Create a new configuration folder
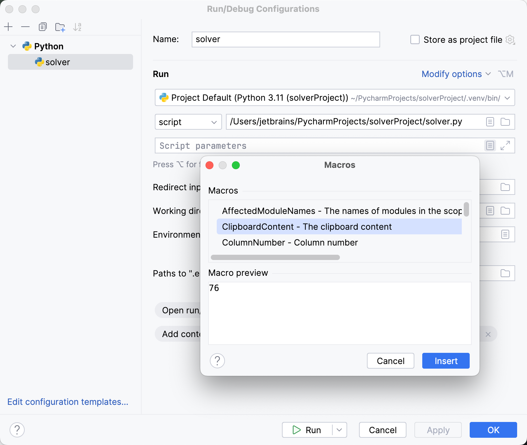527x445 pixels. tap(60, 27)
